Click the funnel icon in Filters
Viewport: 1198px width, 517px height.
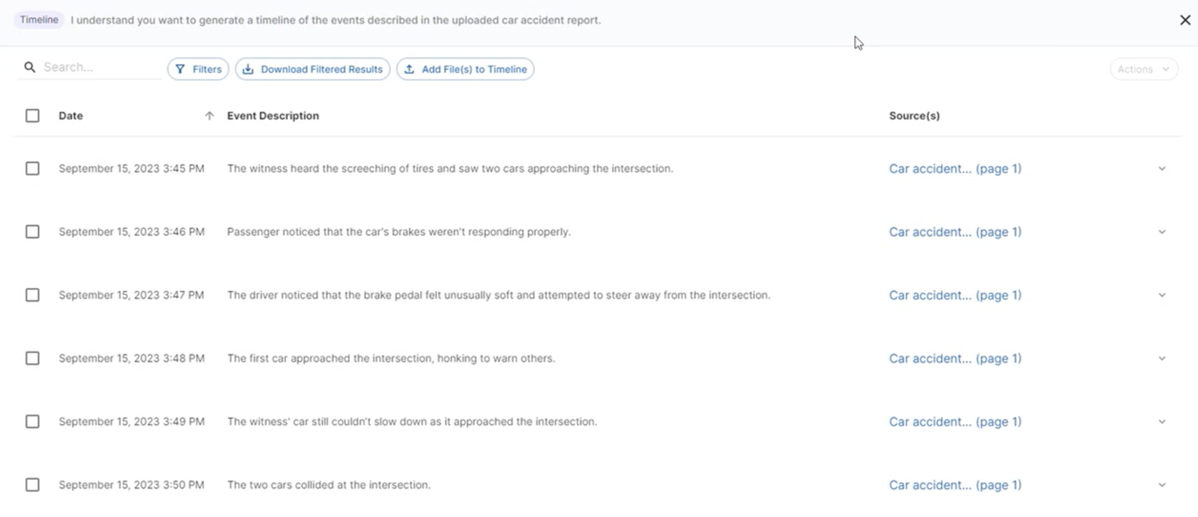(181, 69)
